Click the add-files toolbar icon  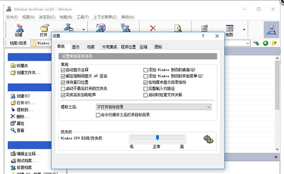tap(100, 28)
